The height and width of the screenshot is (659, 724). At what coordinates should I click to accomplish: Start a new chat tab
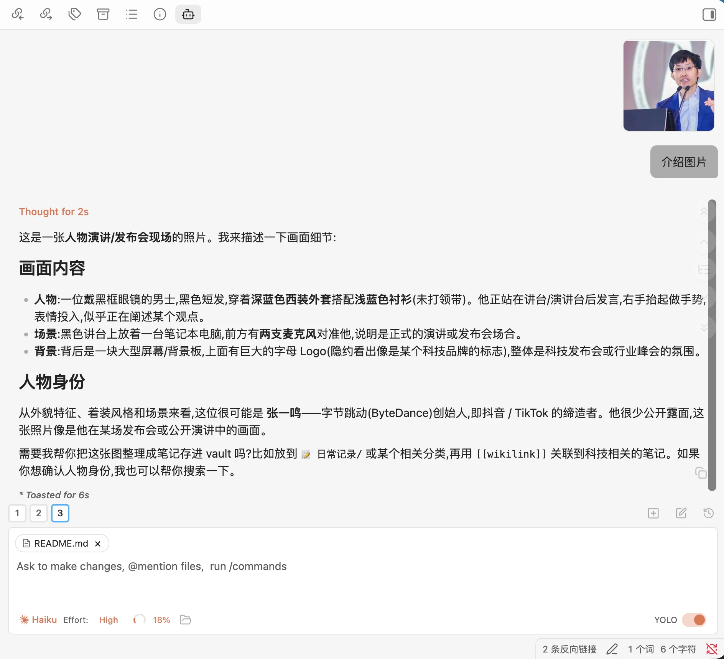(x=653, y=513)
